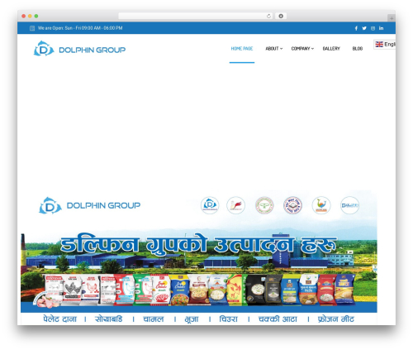Viewport: 413px width, 350px height.
Task: Close the browser window with red button
Action: pos(24,16)
